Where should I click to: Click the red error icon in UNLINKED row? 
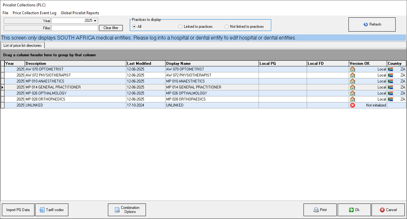[352, 105]
